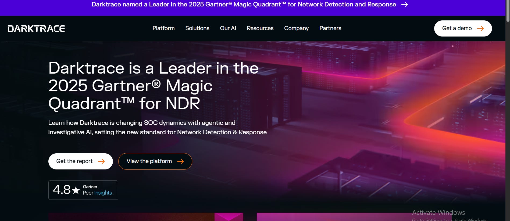Click the 'Peer Insights' text in the badge

coord(98,193)
